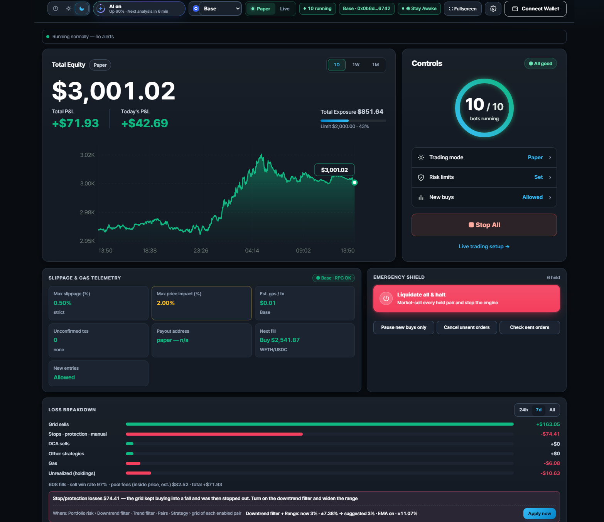Click the All good status badge
Image resolution: width=604 pixels, height=522 pixels.
[540, 64]
